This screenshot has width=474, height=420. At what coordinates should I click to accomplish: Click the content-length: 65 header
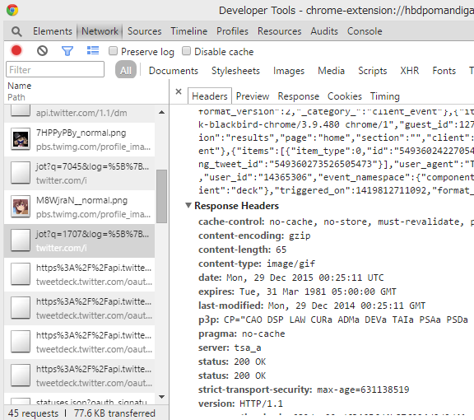242,250
